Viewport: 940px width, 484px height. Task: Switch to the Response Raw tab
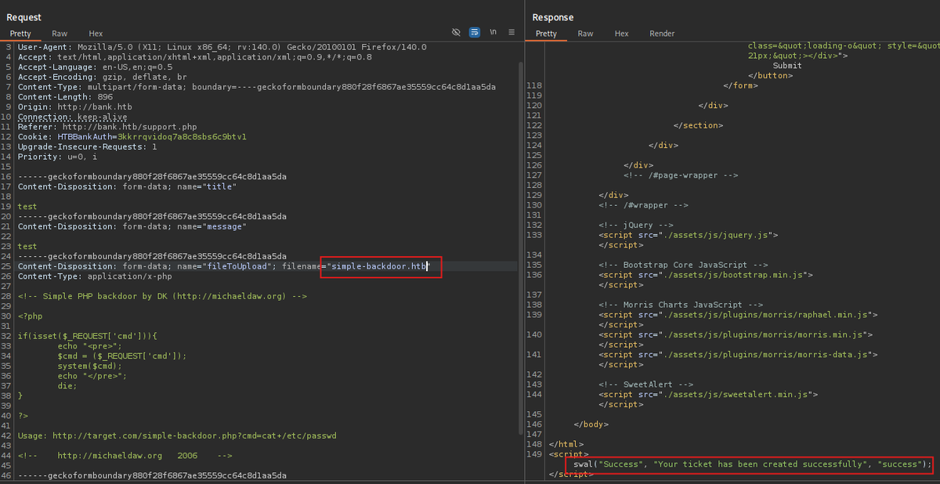585,34
